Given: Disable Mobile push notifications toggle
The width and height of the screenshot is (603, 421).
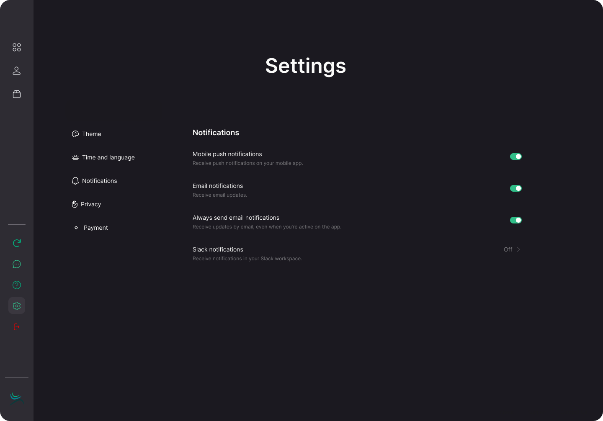Looking at the screenshot, I should point(515,157).
